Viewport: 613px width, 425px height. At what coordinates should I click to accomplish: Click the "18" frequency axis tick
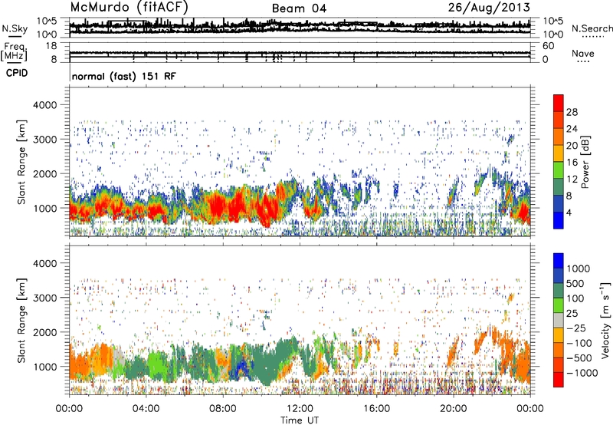(x=51, y=46)
